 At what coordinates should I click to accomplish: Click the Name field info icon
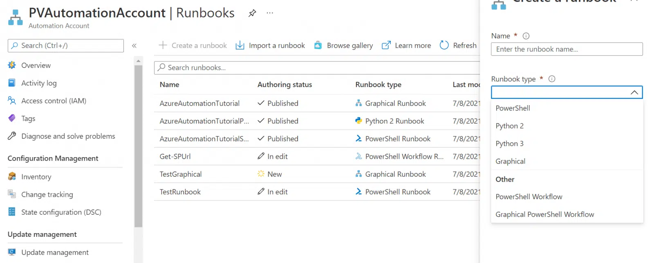tap(526, 36)
